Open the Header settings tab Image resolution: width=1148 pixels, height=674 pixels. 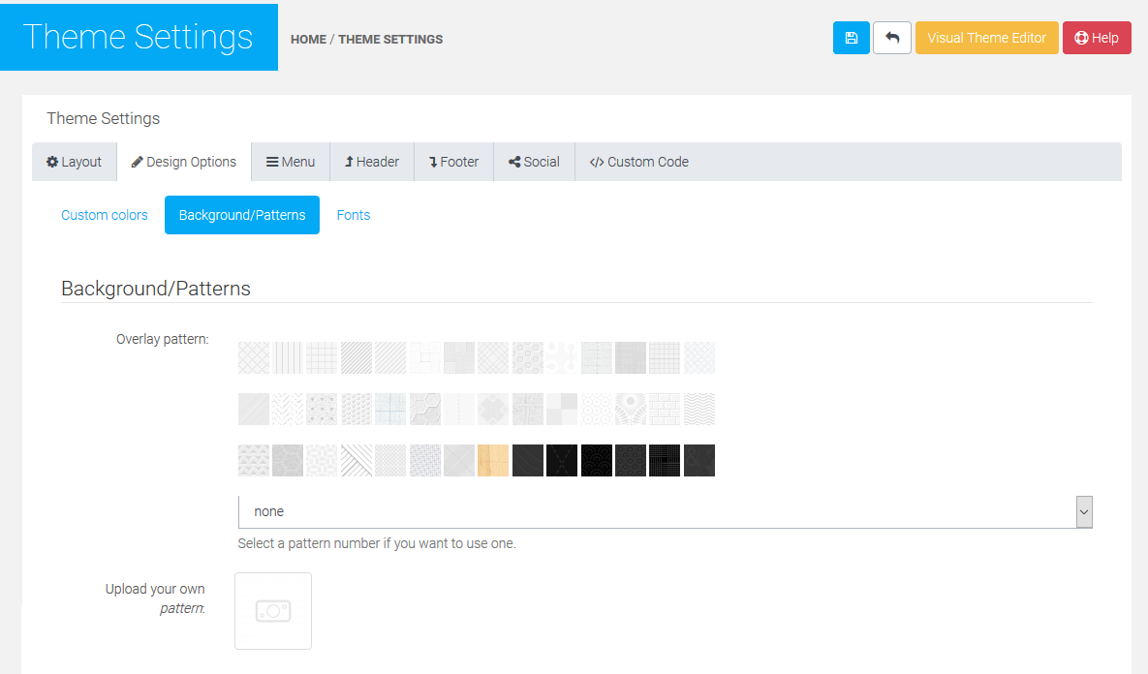pyautogui.click(x=372, y=162)
